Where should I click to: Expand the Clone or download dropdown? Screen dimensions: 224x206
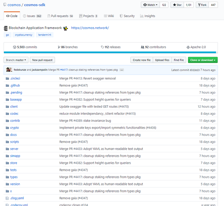(203, 60)
